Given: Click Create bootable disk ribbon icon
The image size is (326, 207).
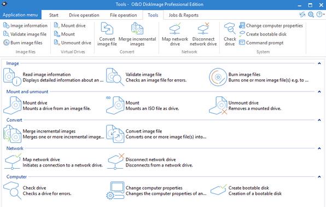Looking at the screenshot, I should [242, 34].
